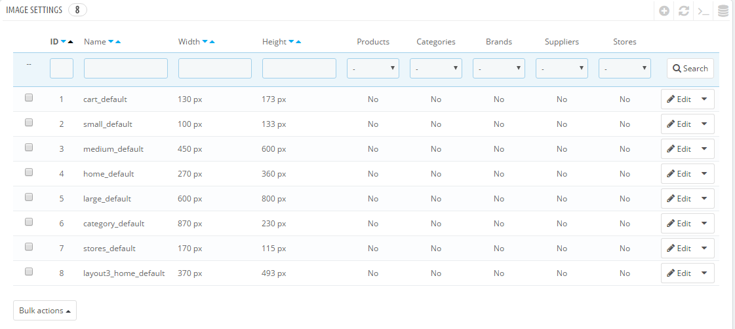Select the home_default row checkbox
The image size is (735, 329).
pos(29,172)
